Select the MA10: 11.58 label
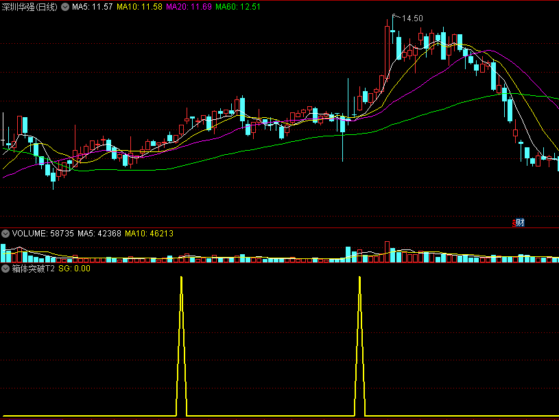The image size is (559, 420). click(x=139, y=7)
